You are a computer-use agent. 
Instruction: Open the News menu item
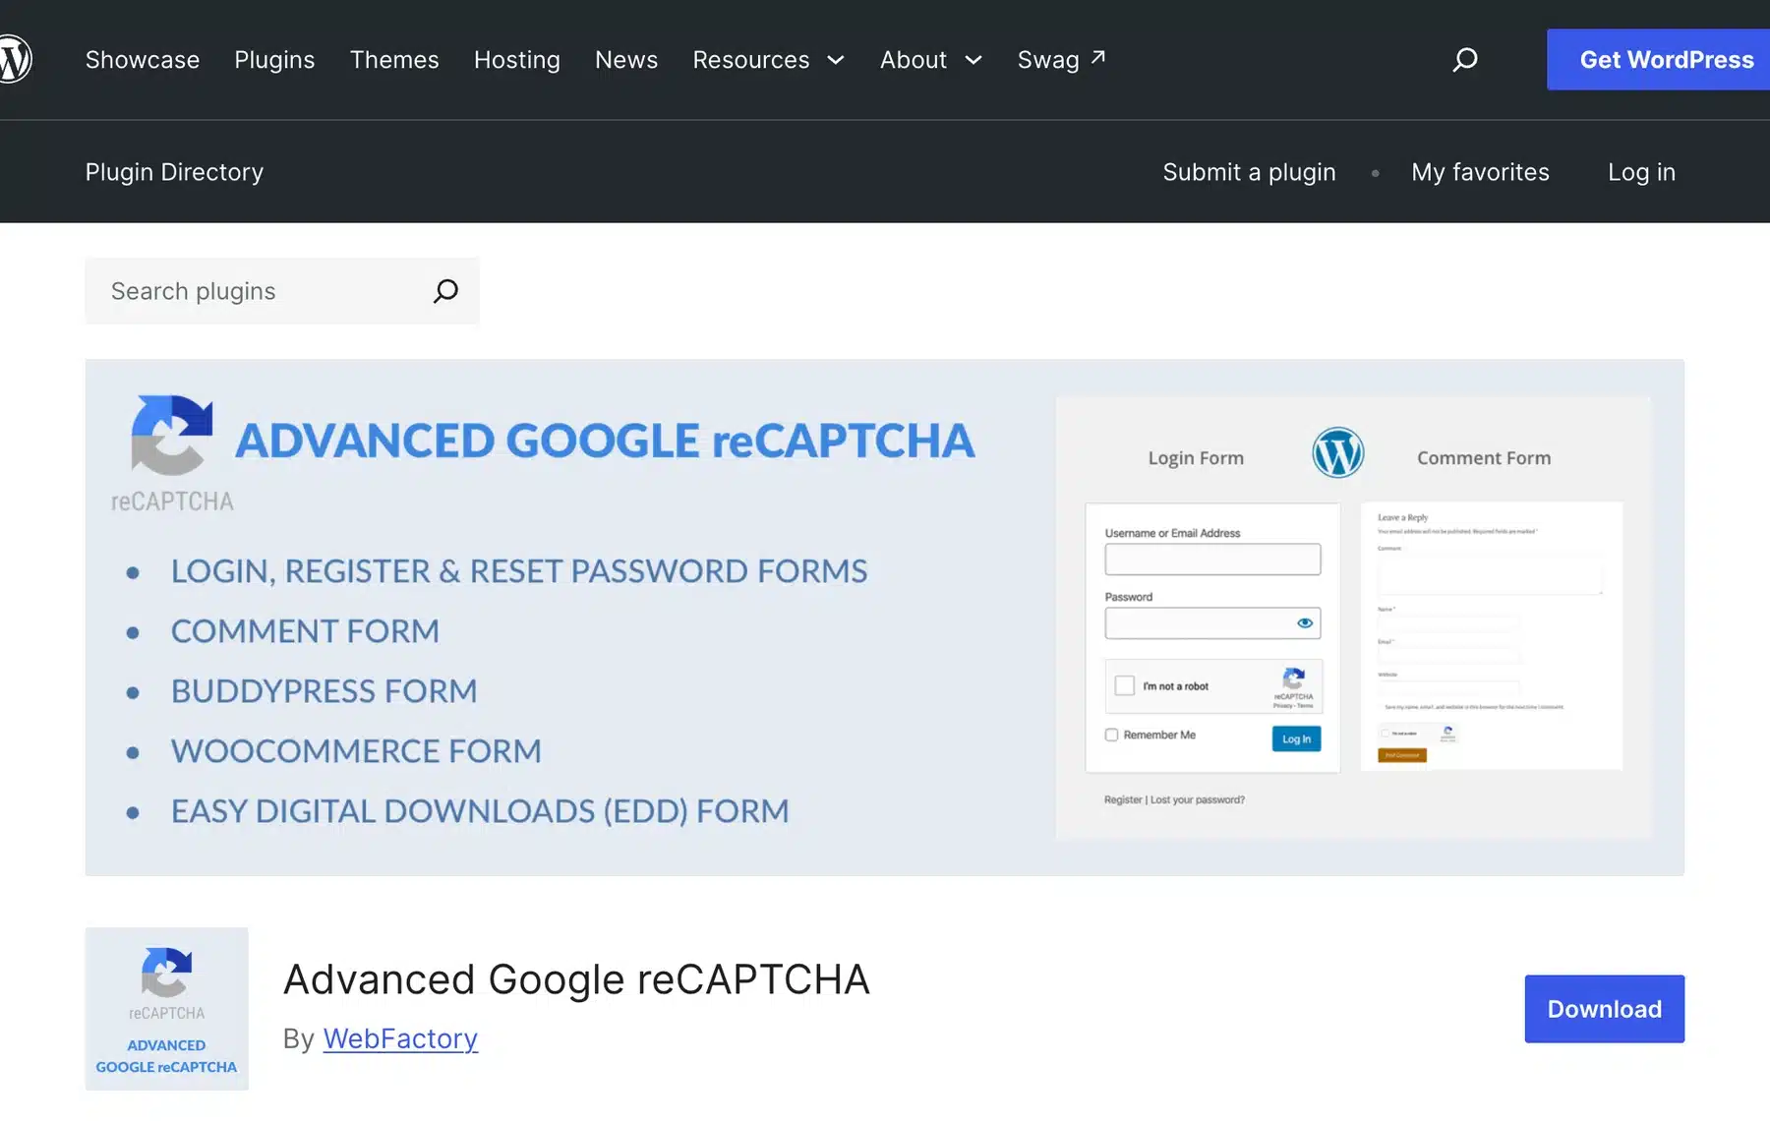tap(626, 60)
